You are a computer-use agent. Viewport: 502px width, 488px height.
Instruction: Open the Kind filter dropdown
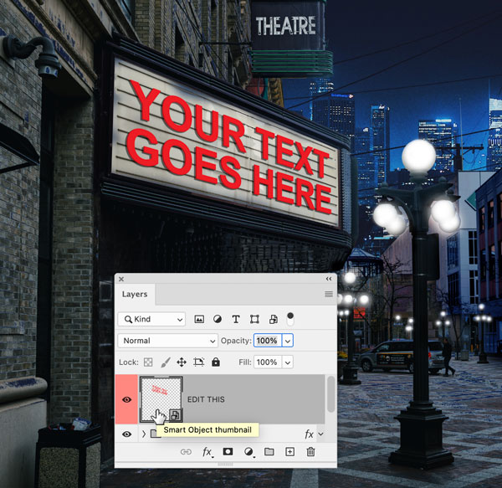click(x=151, y=319)
